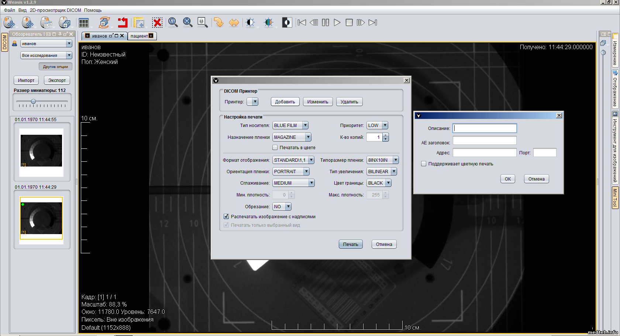The image size is (620, 336).
Task: Switch to the 'пациент' tab
Action: pyautogui.click(x=139, y=36)
